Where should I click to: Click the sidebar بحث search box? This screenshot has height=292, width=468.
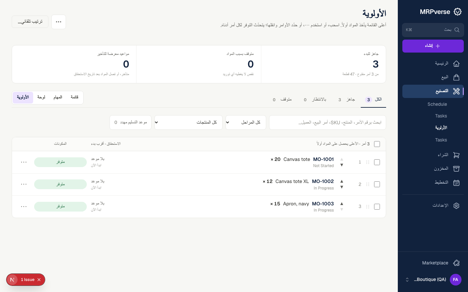point(433,30)
